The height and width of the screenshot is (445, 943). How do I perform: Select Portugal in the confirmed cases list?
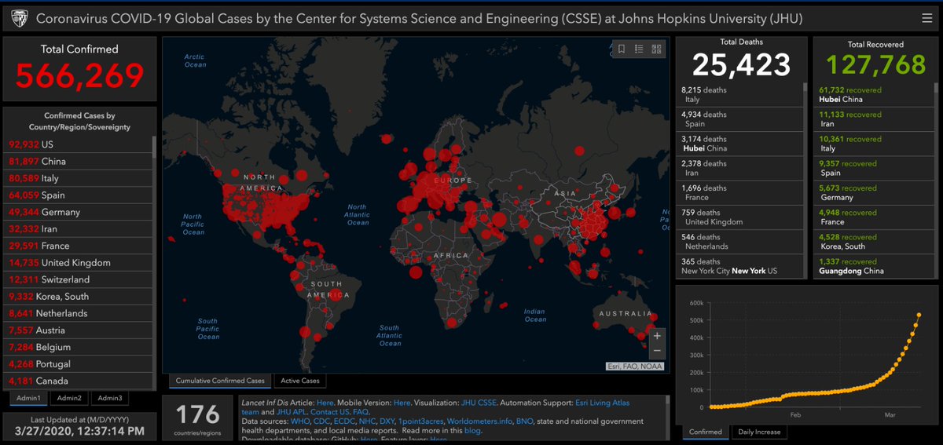pyautogui.click(x=79, y=364)
